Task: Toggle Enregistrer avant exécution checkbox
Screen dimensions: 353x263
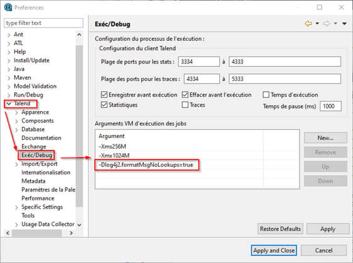Action: (104, 95)
